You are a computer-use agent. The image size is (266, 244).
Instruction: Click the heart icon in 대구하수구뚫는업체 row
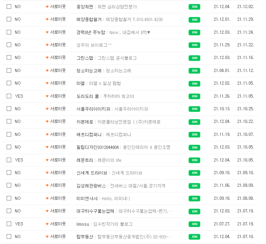[47, 211]
